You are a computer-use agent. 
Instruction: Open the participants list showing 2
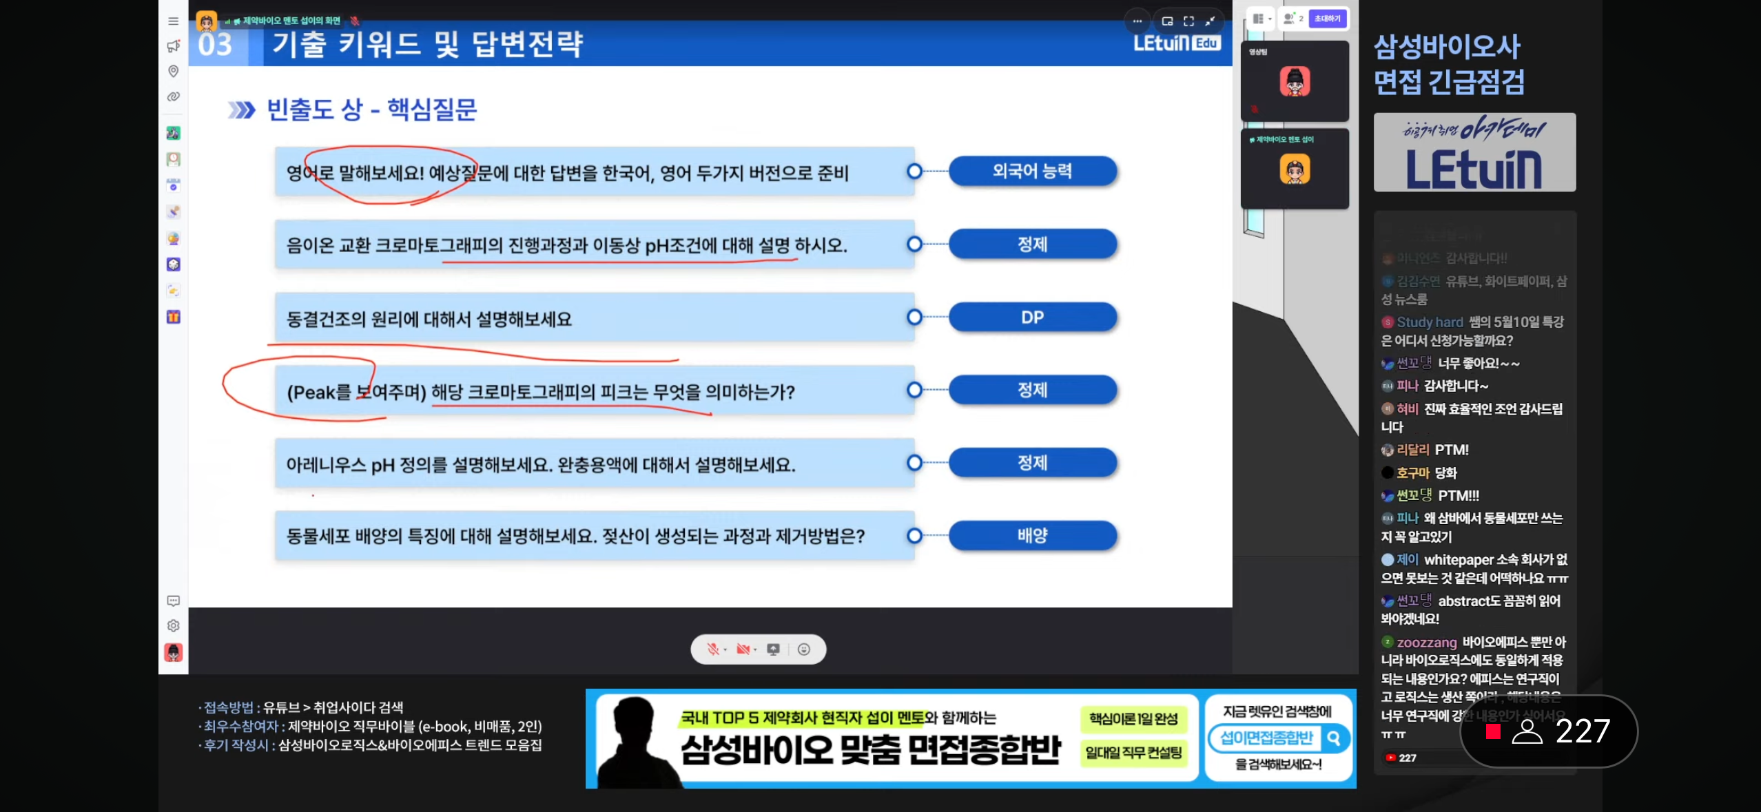pos(1293,19)
